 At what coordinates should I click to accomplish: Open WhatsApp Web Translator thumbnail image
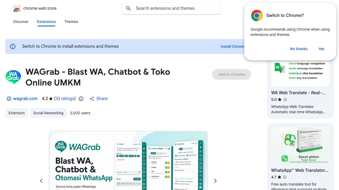(x=300, y=146)
